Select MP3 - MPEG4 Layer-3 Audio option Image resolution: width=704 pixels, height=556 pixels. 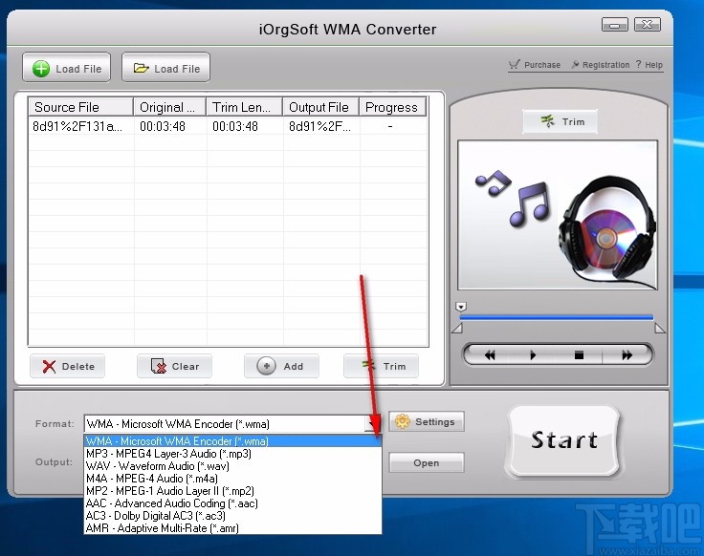click(232, 454)
